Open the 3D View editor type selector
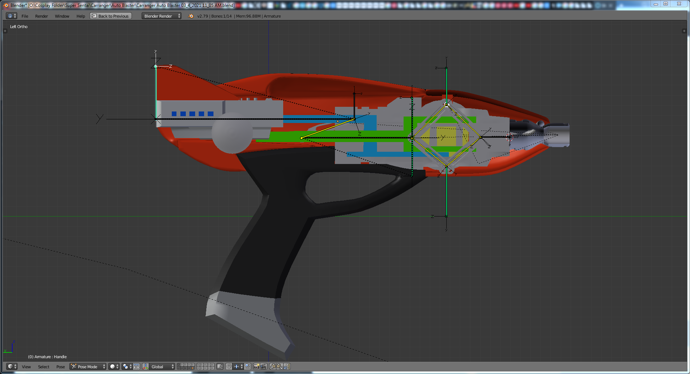The width and height of the screenshot is (690, 374). (x=12, y=366)
